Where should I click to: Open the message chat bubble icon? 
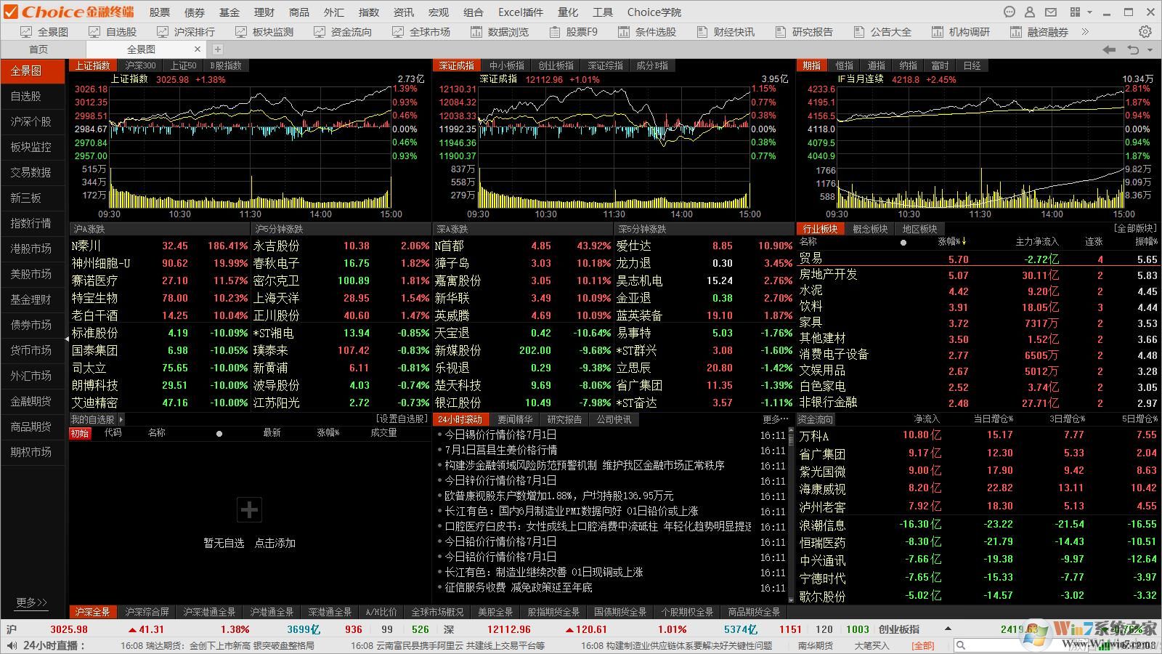pos(1009,12)
